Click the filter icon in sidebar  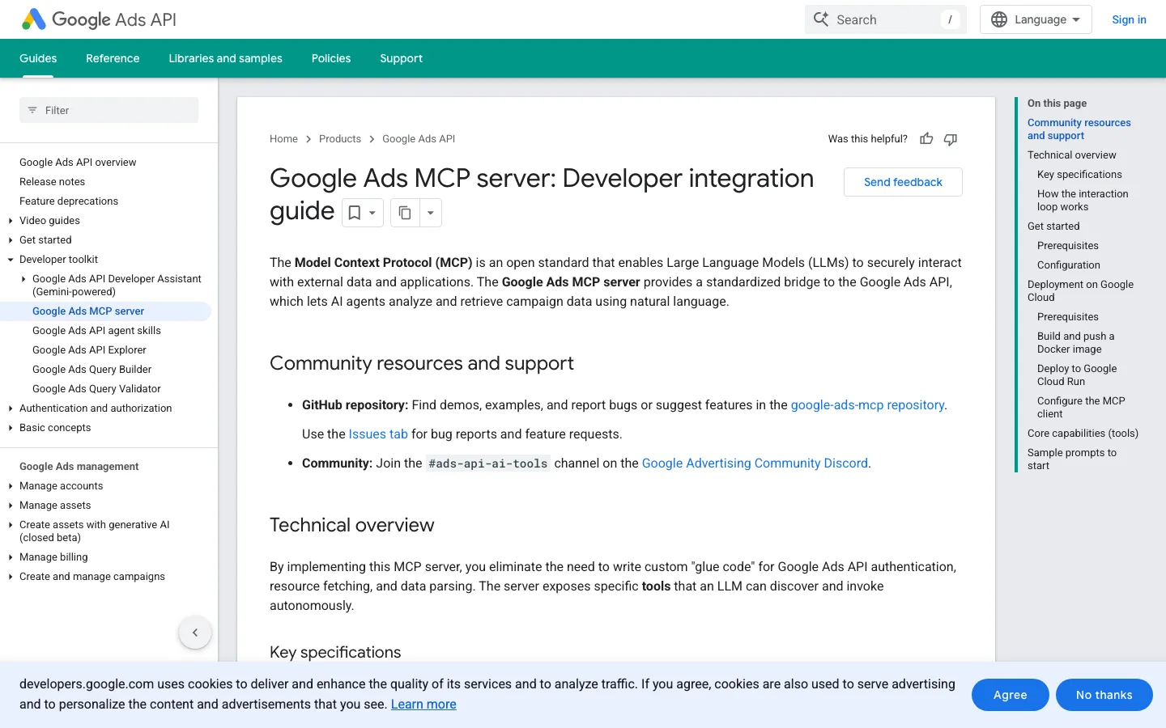(32, 110)
